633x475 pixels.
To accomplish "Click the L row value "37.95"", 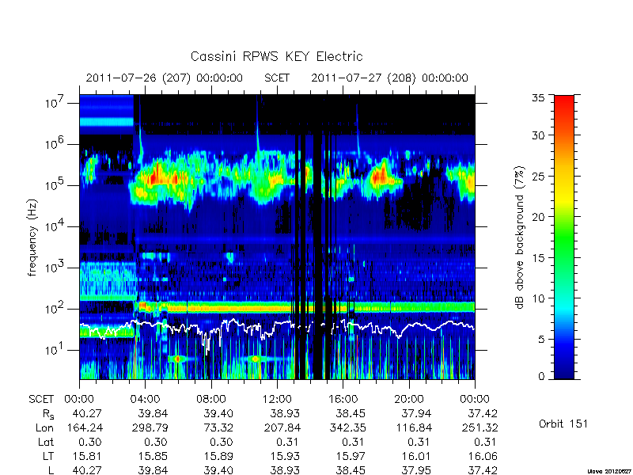I will (x=416, y=470).
